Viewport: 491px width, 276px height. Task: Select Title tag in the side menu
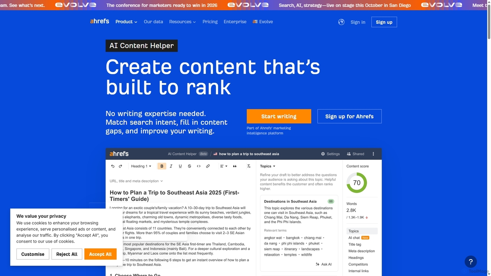coord(355,244)
